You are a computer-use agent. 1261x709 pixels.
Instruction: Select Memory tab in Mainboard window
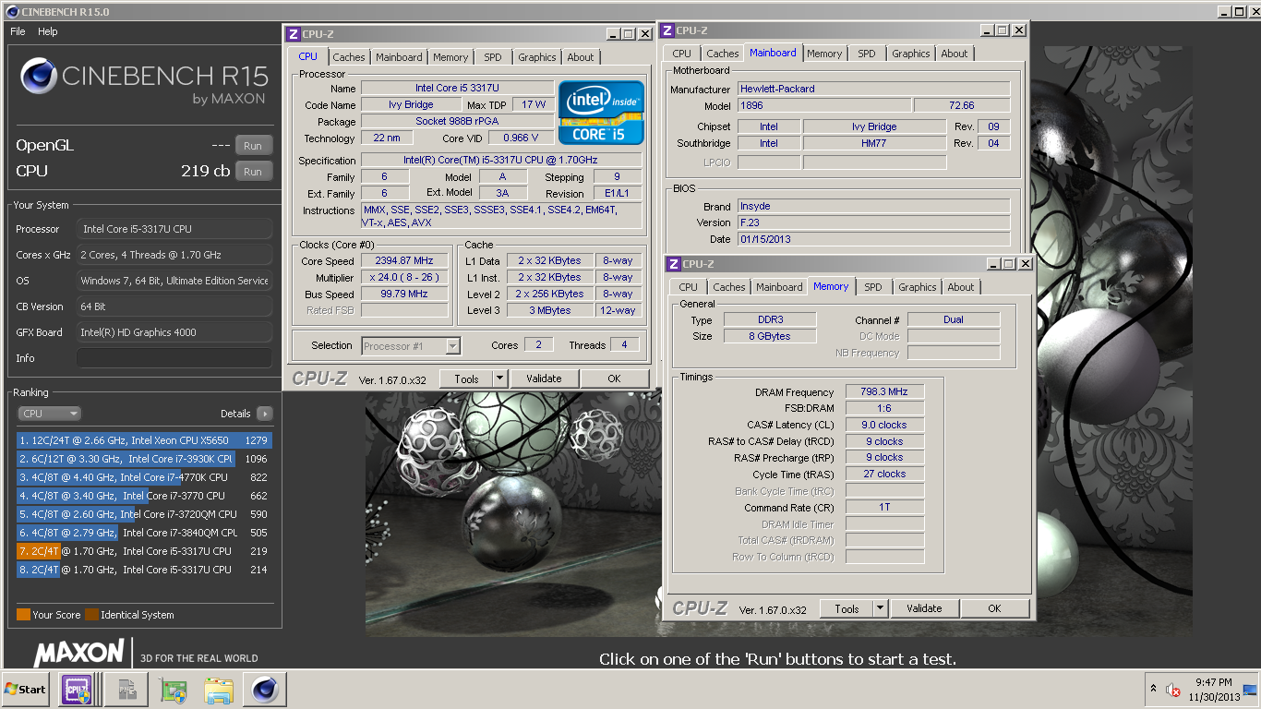click(824, 54)
